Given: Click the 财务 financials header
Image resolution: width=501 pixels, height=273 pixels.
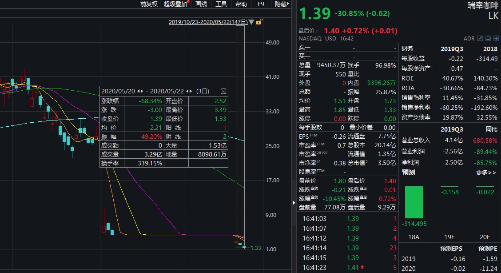Looking at the screenshot, I should [407, 48].
